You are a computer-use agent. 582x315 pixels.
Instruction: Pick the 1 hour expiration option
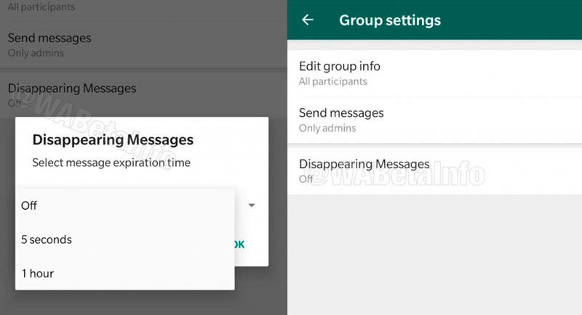[124, 273]
